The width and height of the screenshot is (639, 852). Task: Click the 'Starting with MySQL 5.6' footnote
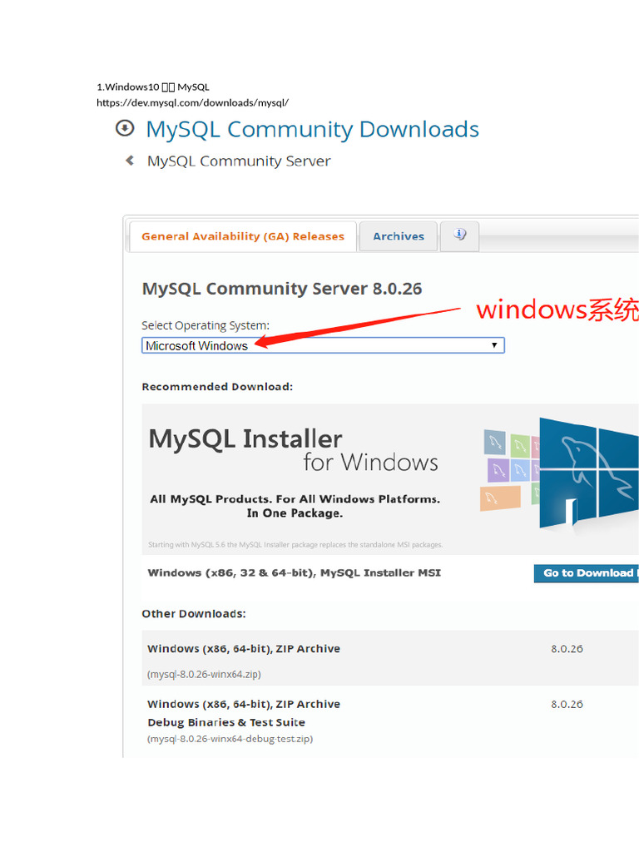point(295,544)
